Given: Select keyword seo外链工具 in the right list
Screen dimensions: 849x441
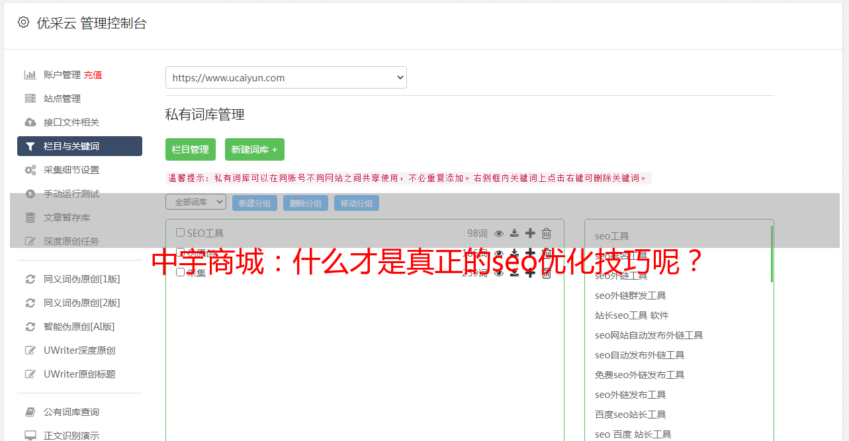Looking at the screenshot, I should 621,276.
